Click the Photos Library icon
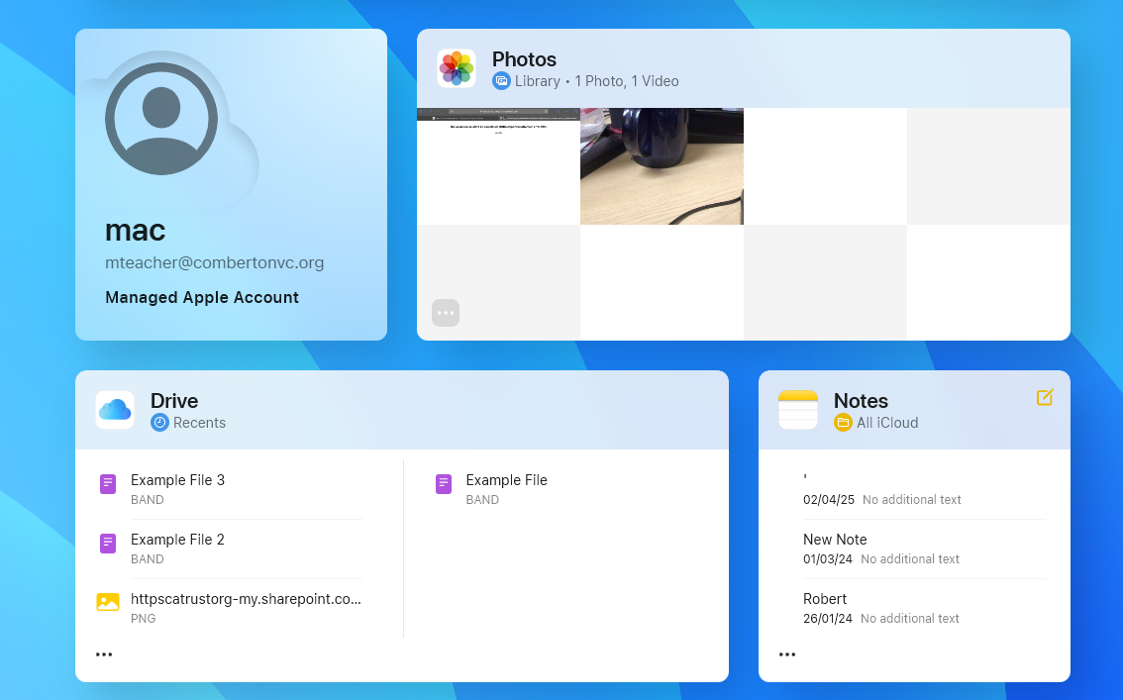This screenshot has height=700, width=1123. [501, 81]
